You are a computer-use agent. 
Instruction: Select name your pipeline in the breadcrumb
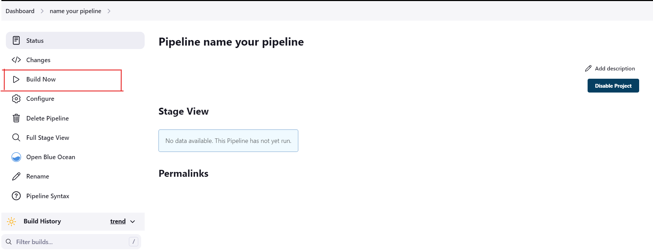(75, 11)
